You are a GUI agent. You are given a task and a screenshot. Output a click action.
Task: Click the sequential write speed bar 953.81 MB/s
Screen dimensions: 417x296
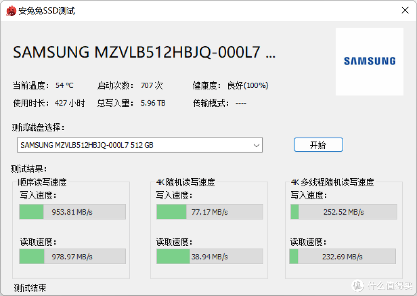tap(72, 212)
